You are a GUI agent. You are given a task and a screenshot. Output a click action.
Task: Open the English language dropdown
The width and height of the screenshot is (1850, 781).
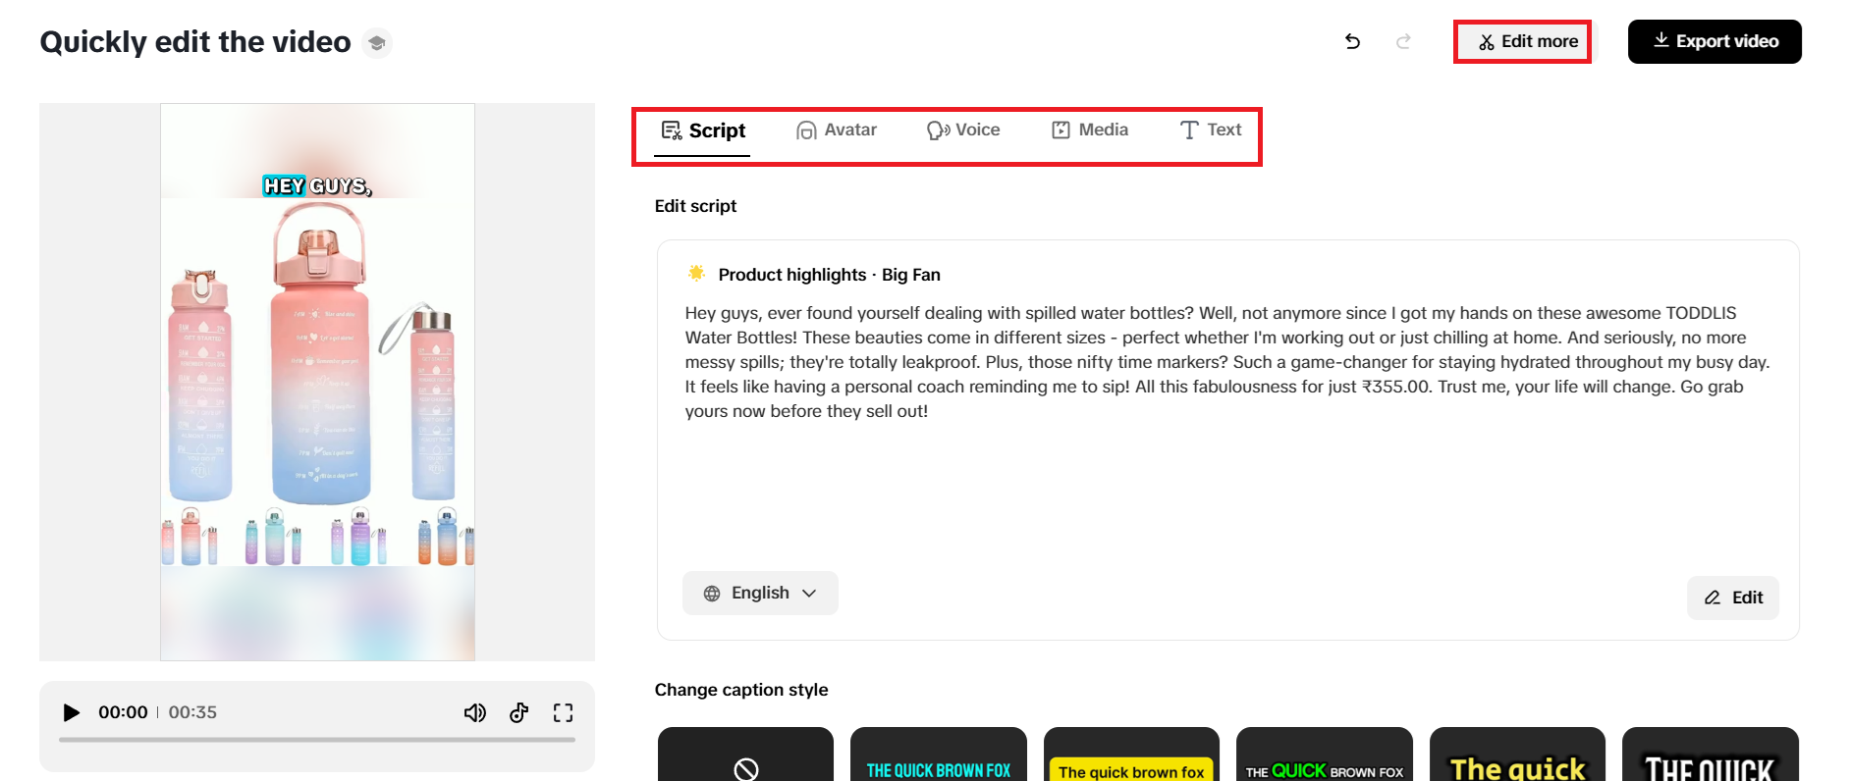[x=760, y=594]
